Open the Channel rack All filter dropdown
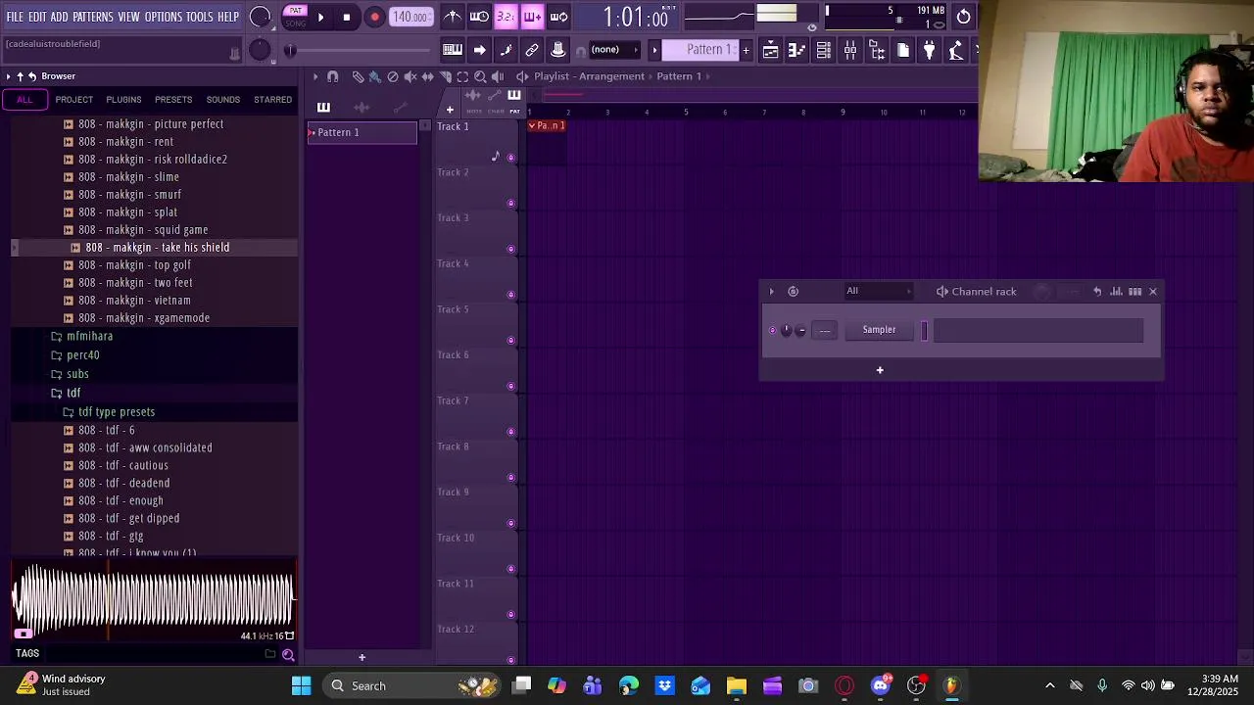The height and width of the screenshot is (705, 1254). (x=877, y=291)
